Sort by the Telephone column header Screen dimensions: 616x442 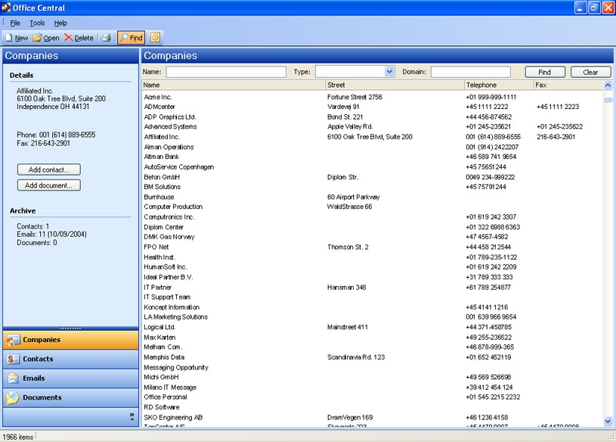point(499,85)
